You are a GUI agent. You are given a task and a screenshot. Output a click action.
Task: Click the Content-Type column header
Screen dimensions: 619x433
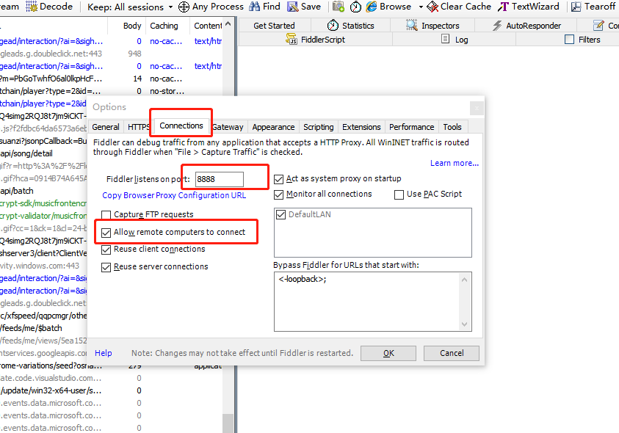(208, 26)
